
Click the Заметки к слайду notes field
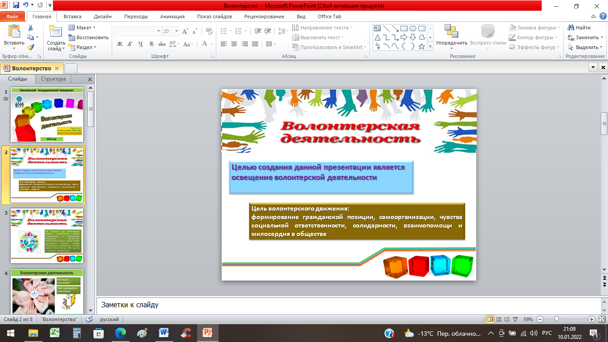point(348,305)
